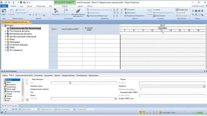Expand the Календари tree node
The image size is (207, 116).
point(5,42)
